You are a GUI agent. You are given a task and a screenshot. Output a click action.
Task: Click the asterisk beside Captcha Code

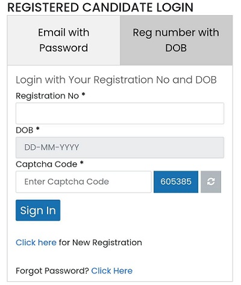pos(81,163)
